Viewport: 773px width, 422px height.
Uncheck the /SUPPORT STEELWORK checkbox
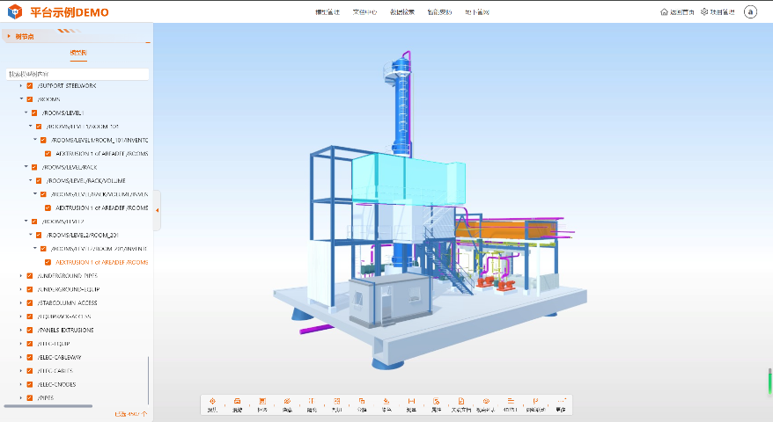pyautogui.click(x=30, y=86)
